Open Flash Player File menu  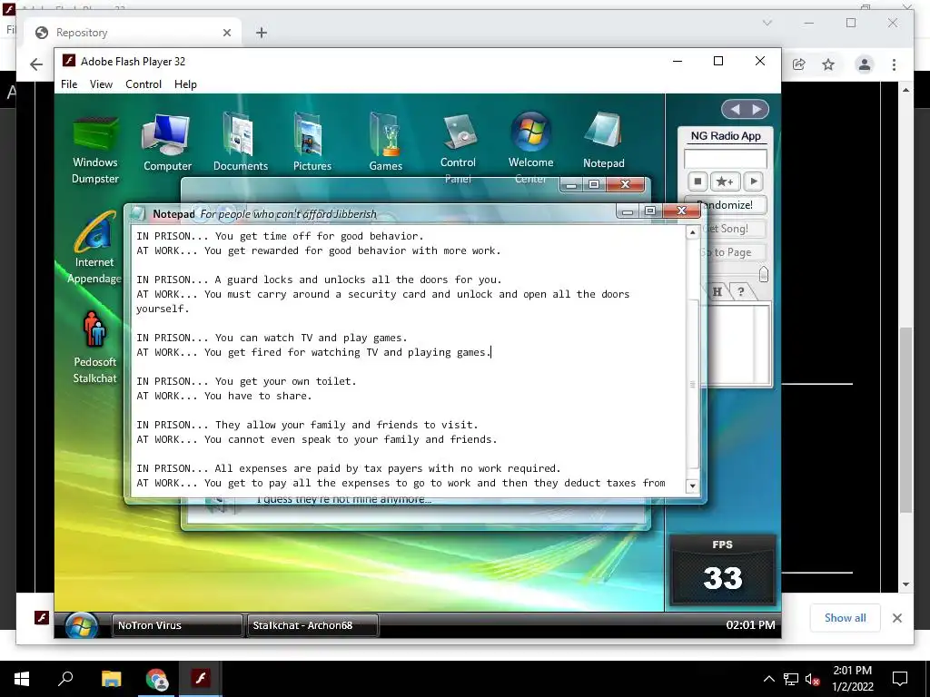69,84
